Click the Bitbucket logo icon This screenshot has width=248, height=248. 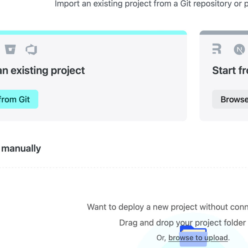(10, 49)
